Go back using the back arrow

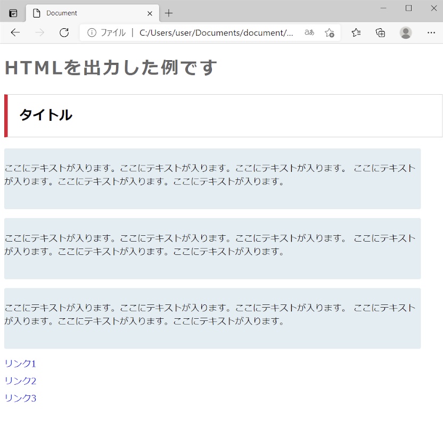pyautogui.click(x=15, y=33)
